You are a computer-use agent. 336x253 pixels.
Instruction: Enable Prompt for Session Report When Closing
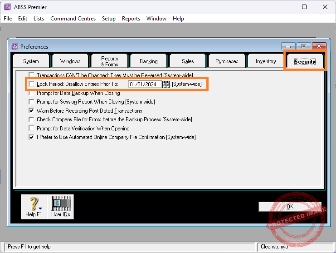click(31, 102)
